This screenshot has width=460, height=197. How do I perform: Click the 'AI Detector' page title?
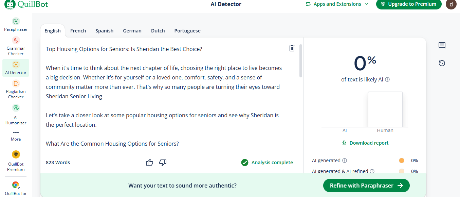tap(226, 4)
